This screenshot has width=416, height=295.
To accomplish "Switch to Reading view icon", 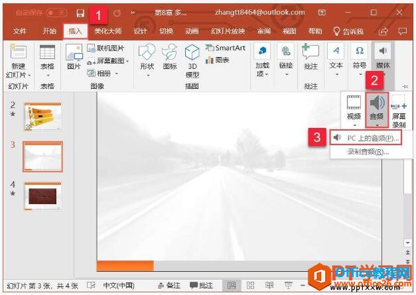I will point(269,286).
